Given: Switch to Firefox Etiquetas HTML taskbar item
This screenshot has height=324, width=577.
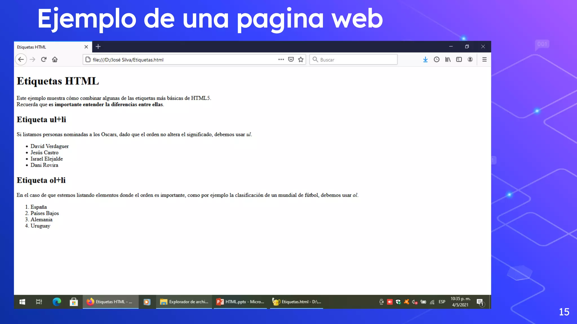Looking at the screenshot, I should coord(110,302).
